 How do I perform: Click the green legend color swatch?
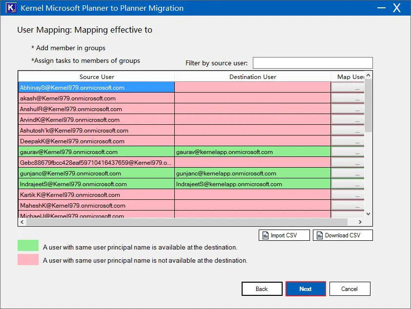tap(28, 246)
